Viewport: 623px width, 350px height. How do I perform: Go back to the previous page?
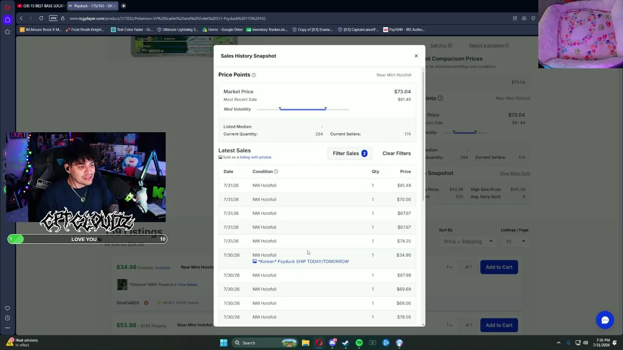point(21,18)
